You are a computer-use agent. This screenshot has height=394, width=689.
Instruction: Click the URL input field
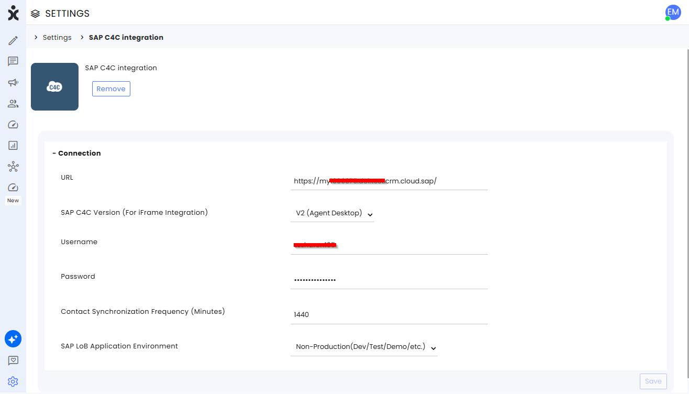389,181
